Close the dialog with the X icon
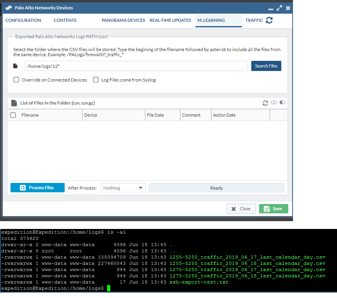The height and width of the screenshot is (298, 337). 288,8
